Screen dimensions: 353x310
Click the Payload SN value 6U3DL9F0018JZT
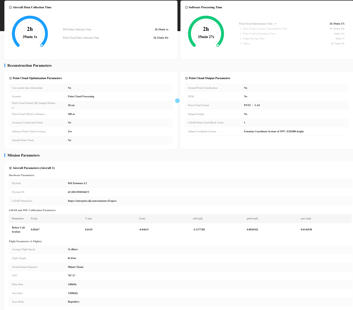(x=78, y=192)
